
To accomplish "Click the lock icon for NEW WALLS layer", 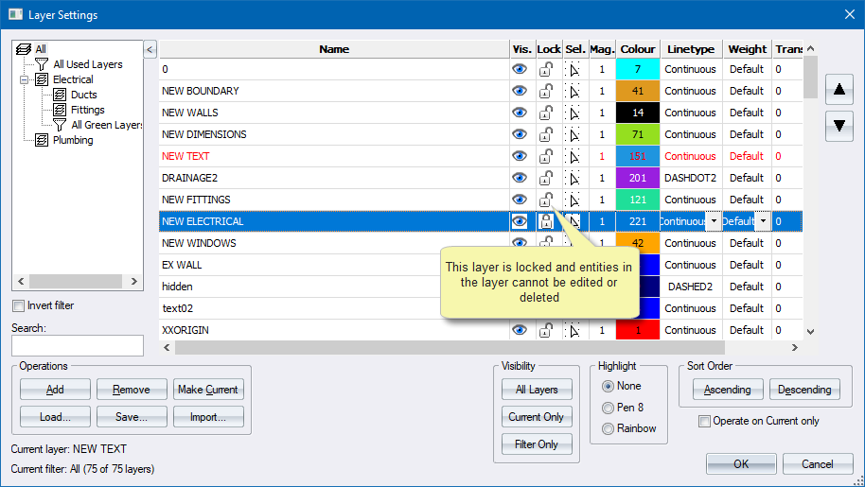I will coord(546,113).
